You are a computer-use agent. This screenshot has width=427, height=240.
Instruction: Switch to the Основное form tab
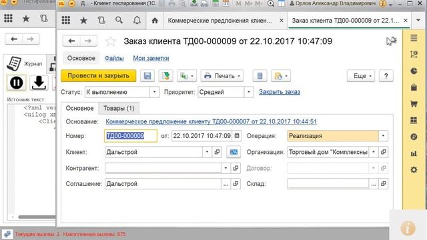point(79,108)
